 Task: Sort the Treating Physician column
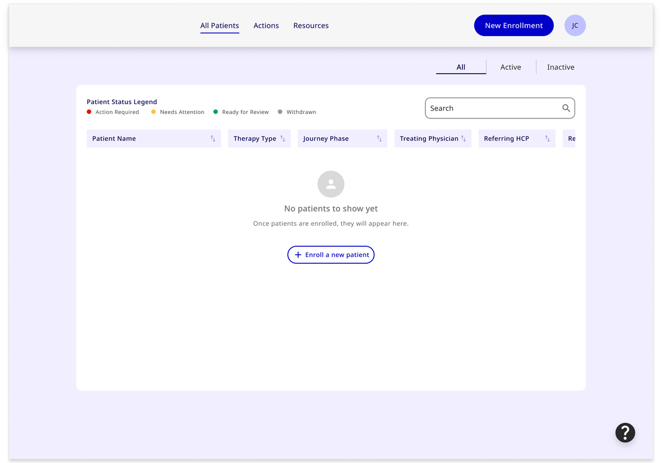click(x=464, y=137)
